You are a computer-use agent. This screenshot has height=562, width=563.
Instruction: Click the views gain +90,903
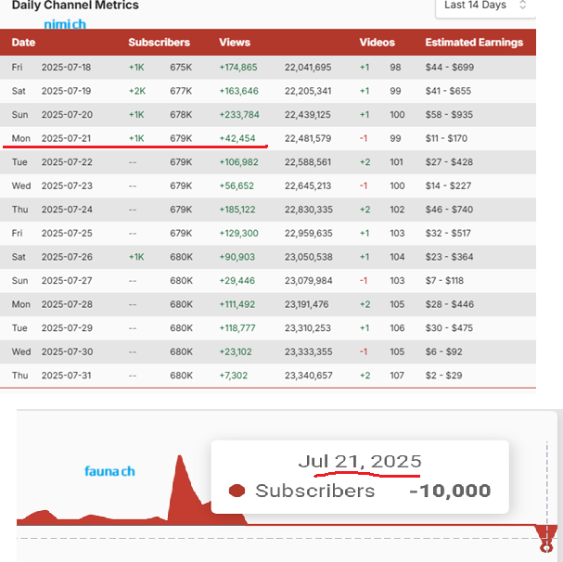click(237, 257)
